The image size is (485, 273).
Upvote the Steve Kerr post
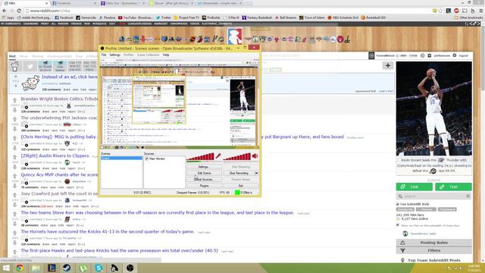[14, 214]
